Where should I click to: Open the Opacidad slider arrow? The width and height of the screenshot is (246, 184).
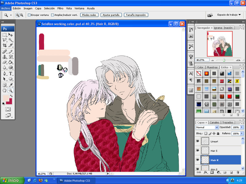pos(242,127)
